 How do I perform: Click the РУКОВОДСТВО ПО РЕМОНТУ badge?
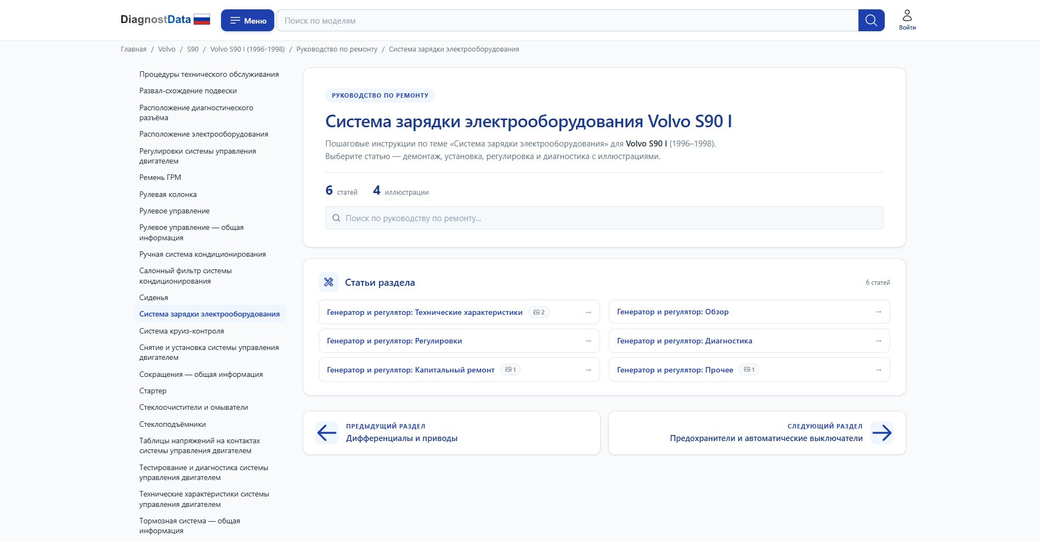click(x=380, y=95)
